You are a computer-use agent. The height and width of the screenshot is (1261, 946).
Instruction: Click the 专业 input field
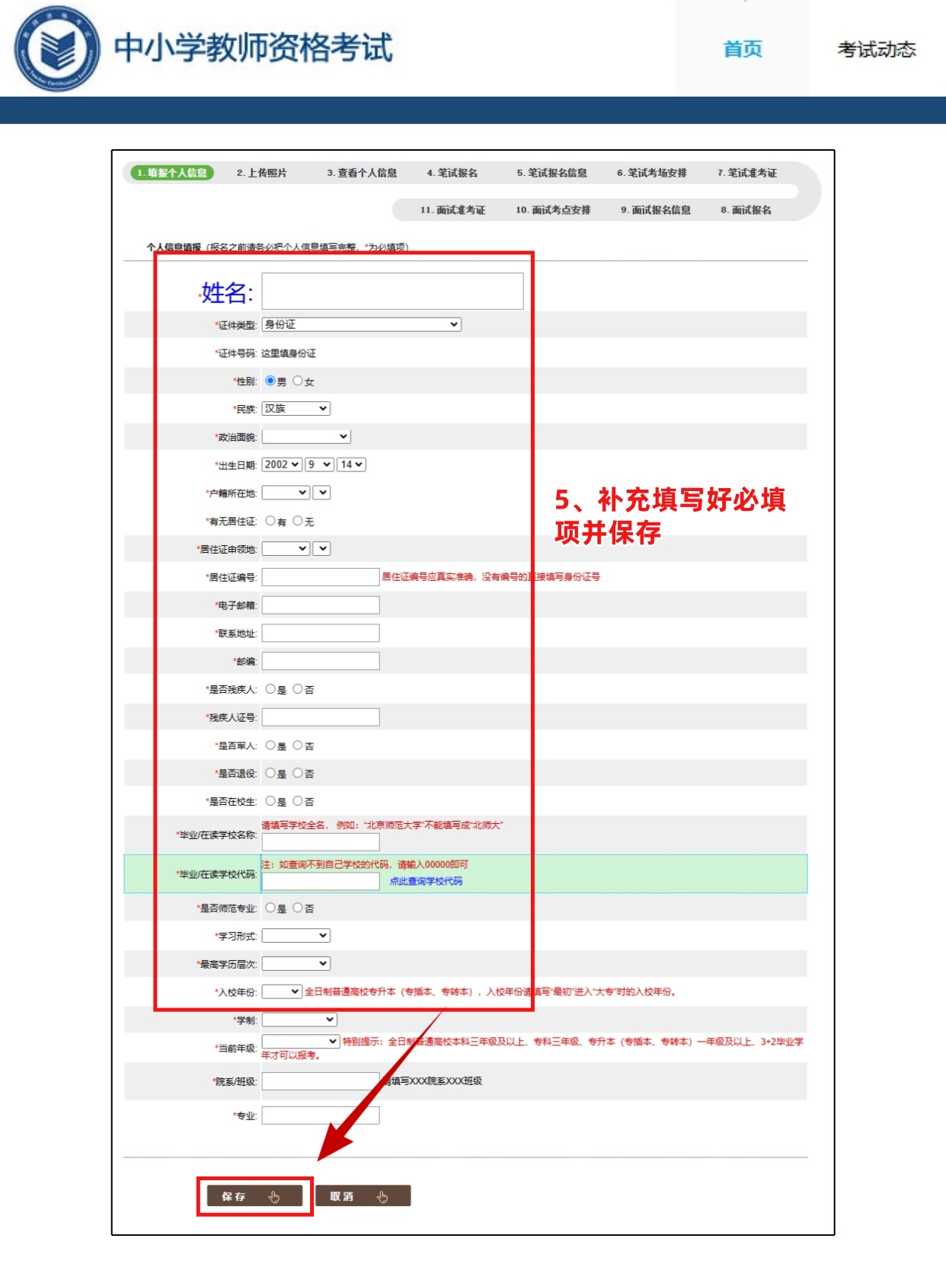pos(321,1116)
